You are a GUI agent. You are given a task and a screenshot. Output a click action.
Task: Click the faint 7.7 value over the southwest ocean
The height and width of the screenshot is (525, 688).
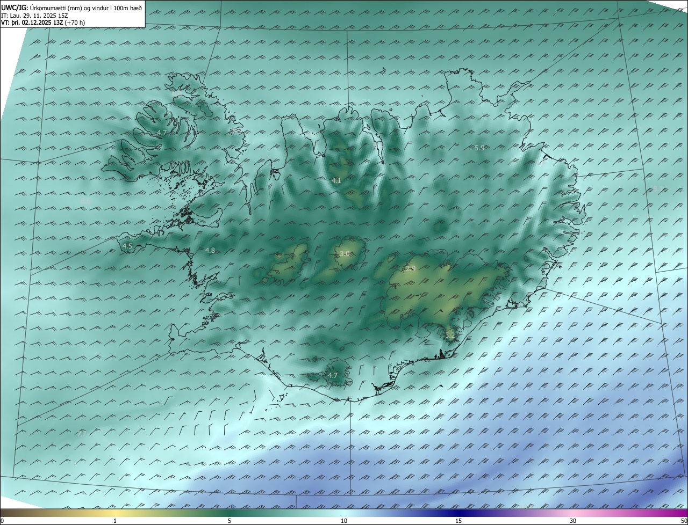pos(82,434)
